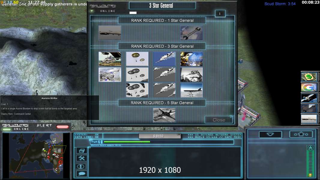Choose the grey second-level A-10 strike icon
Viewport: 320px width, 180px height.
164,75
